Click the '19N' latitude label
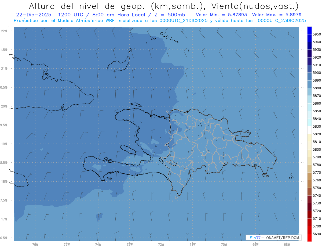The width and height of the screenshot is (322, 248). point(4,144)
